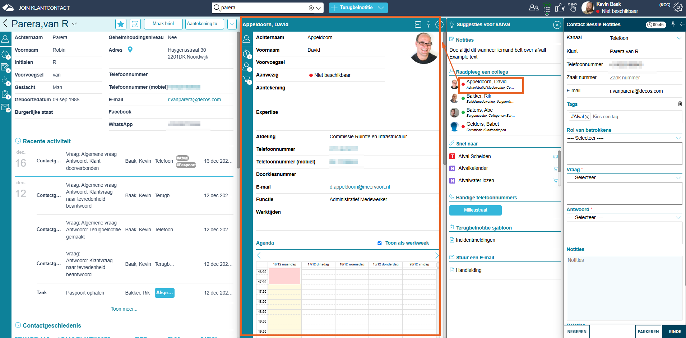This screenshot has height=338, width=686.
Task: Click the back arrow in Contact Sessie panel
Action: [682, 24]
